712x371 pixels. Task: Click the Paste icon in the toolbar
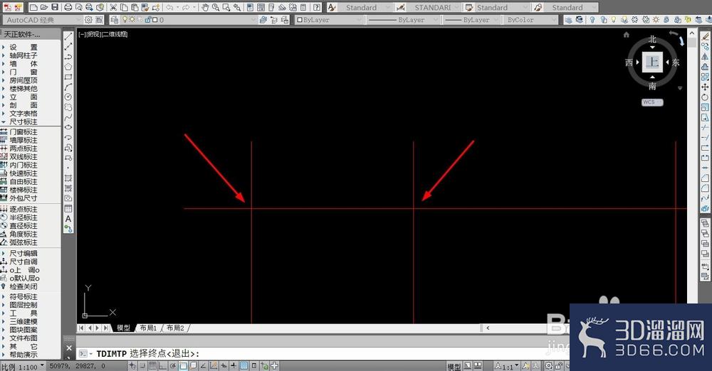pyautogui.click(x=135, y=7)
